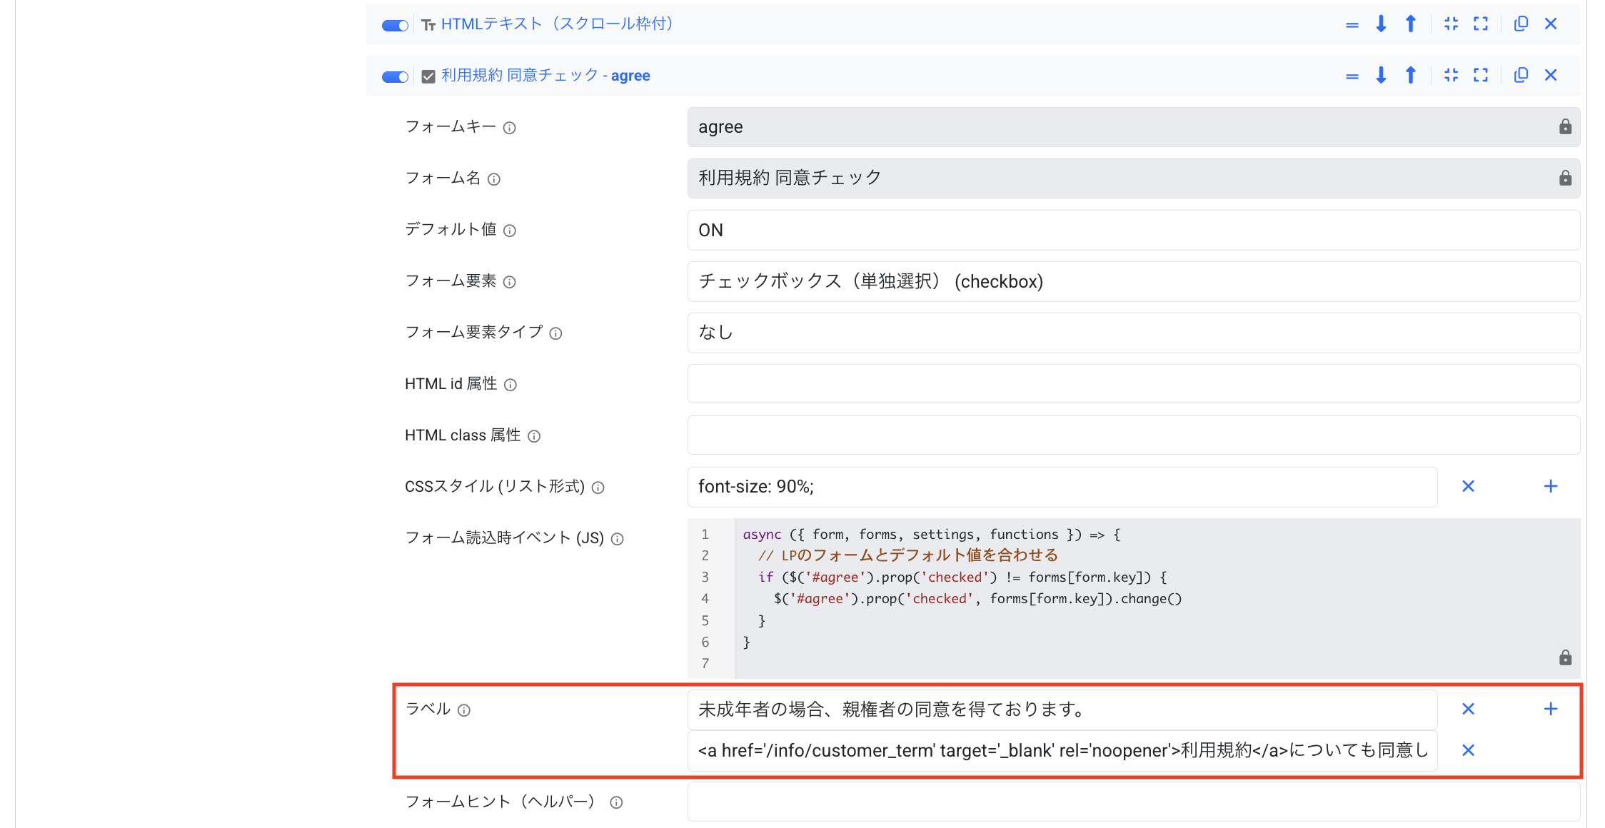Remove the 未成年者の場合 label entry
Image resolution: width=1605 pixels, height=828 pixels.
click(x=1468, y=709)
